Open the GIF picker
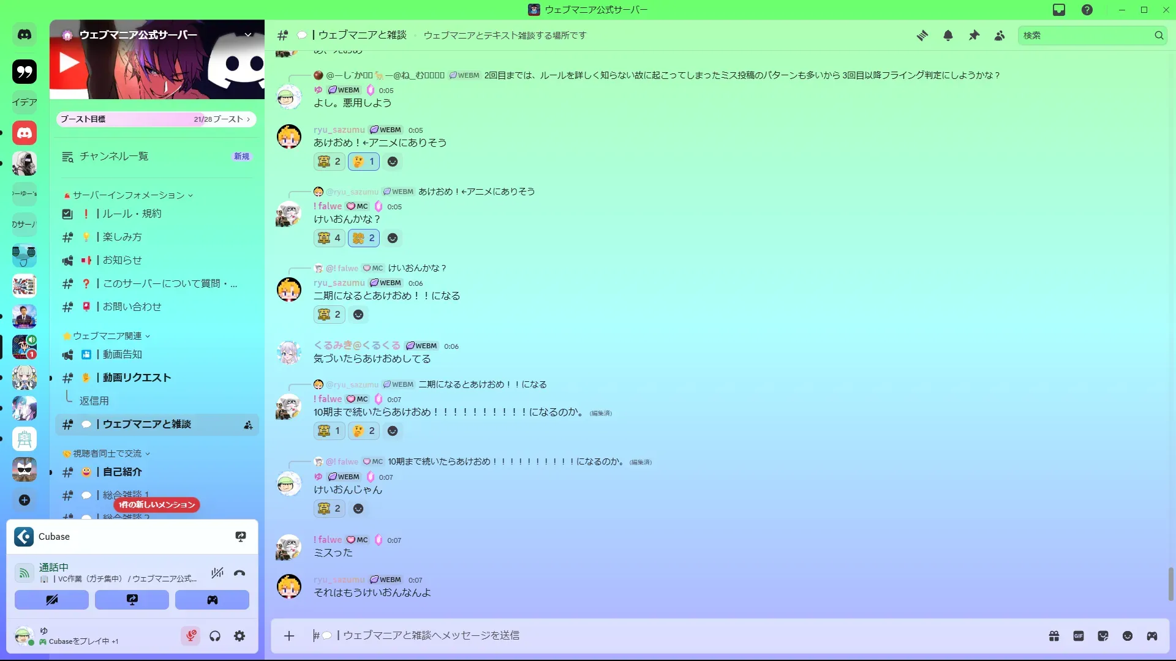This screenshot has width=1176, height=661. (1079, 636)
